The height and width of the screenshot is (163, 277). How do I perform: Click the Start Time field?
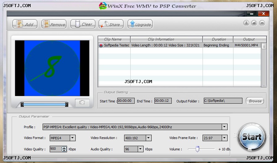tap(126, 101)
